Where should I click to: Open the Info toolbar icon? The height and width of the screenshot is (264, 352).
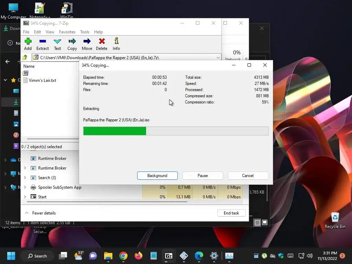116,44
